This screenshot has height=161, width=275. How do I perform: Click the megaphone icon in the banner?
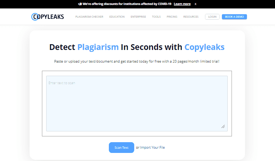coord(80,4)
